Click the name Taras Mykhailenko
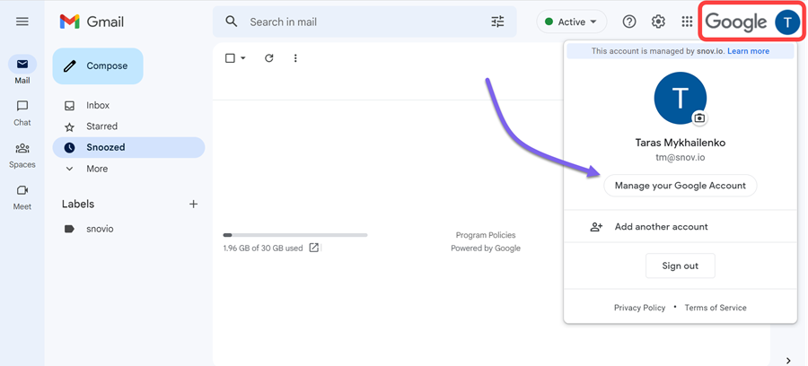This screenshot has height=366, width=808. click(681, 143)
